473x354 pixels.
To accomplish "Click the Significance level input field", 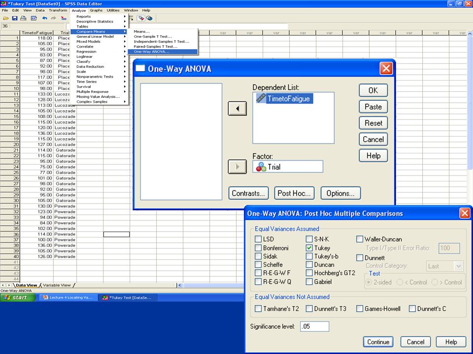I will (314, 326).
